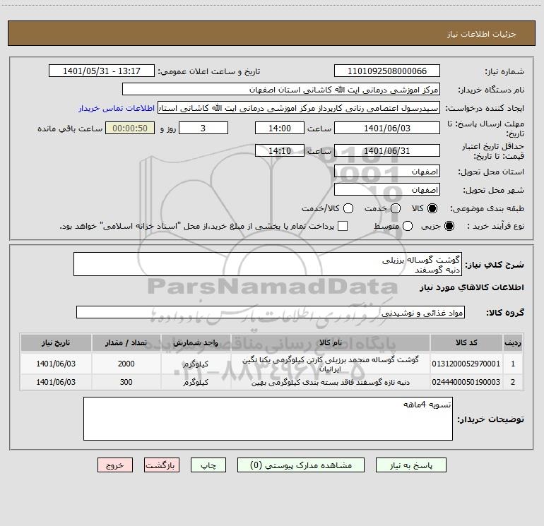Click the goods group field مواد غذائی و نوشیدنی

click(271, 312)
